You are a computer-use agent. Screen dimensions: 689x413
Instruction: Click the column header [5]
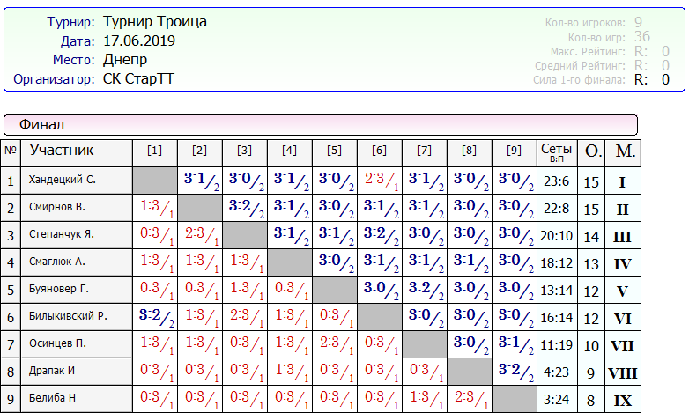click(334, 151)
